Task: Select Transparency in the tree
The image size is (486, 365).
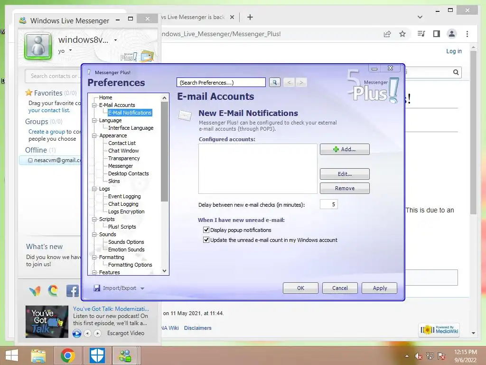Action: [124, 158]
